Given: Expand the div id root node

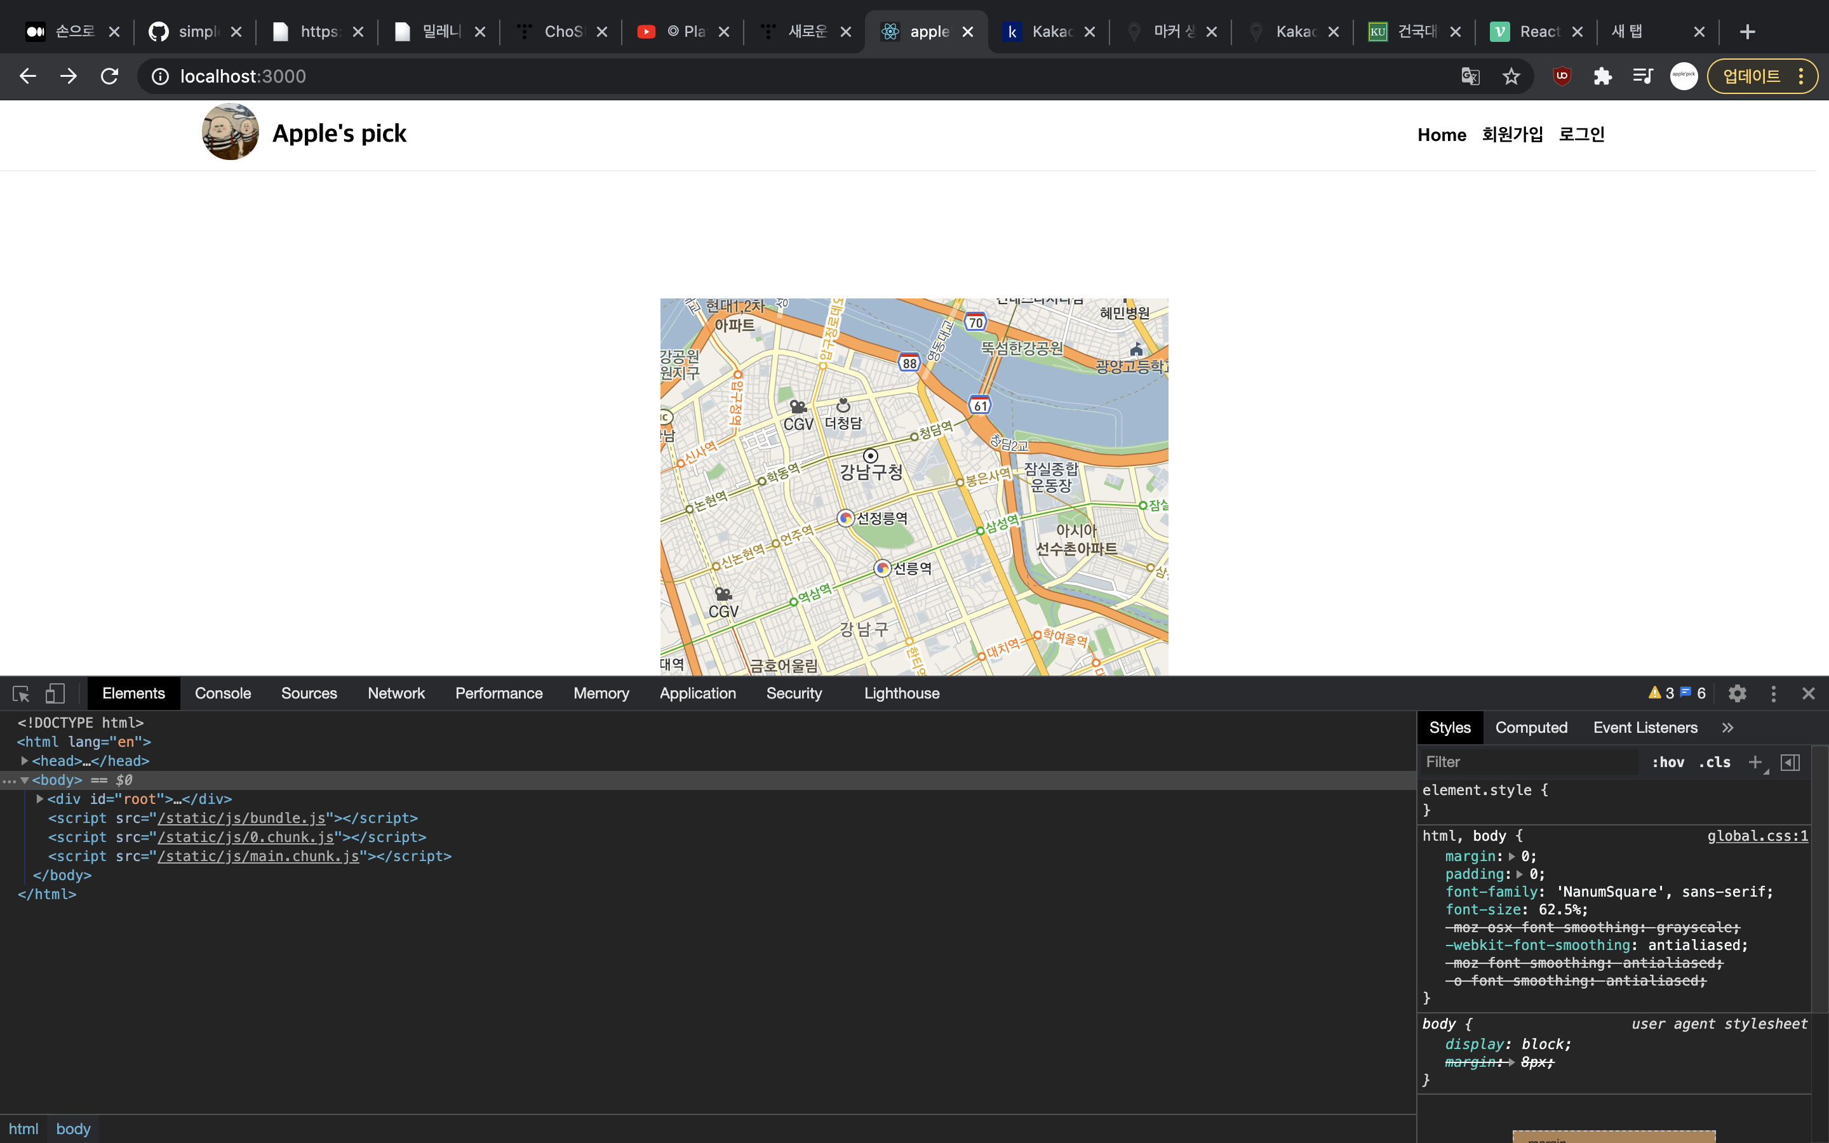Looking at the screenshot, I should click(x=40, y=799).
